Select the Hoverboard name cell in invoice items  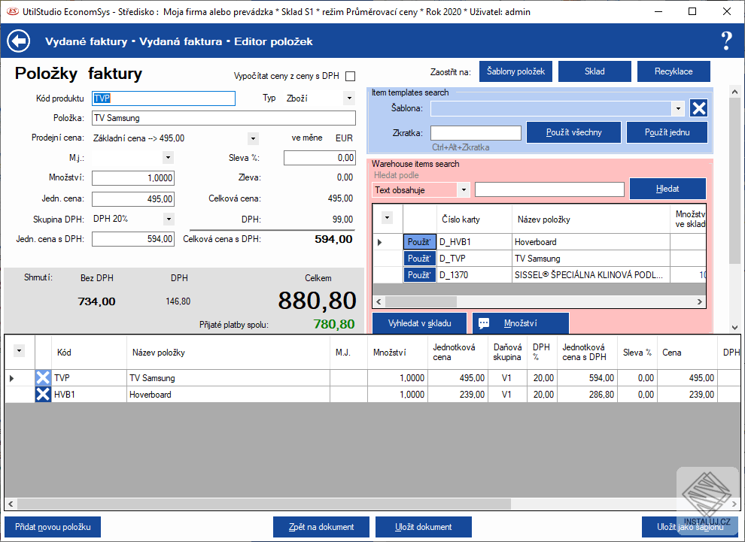pos(228,395)
